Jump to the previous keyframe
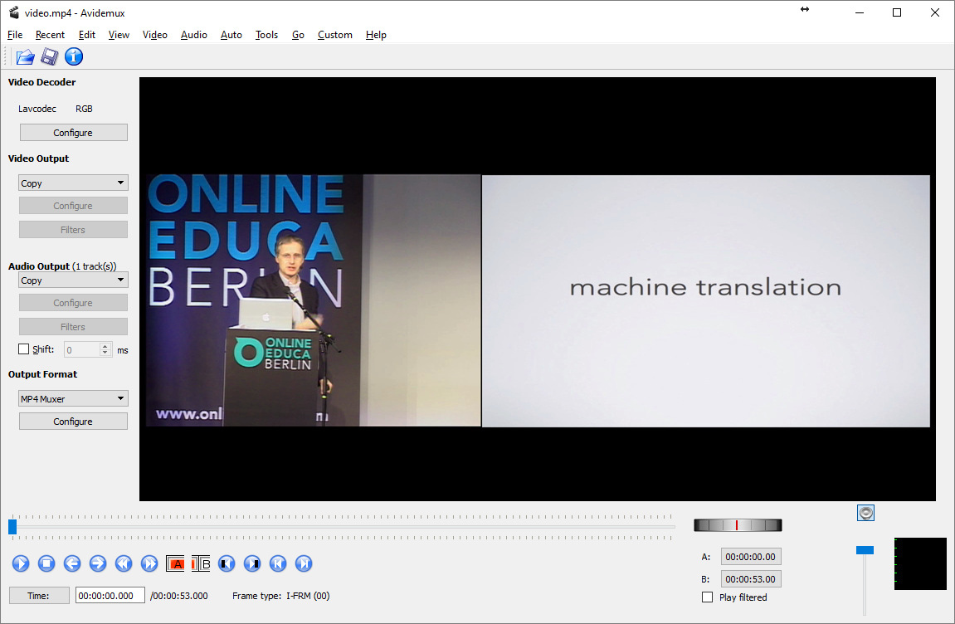The image size is (955, 624). (x=124, y=563)
